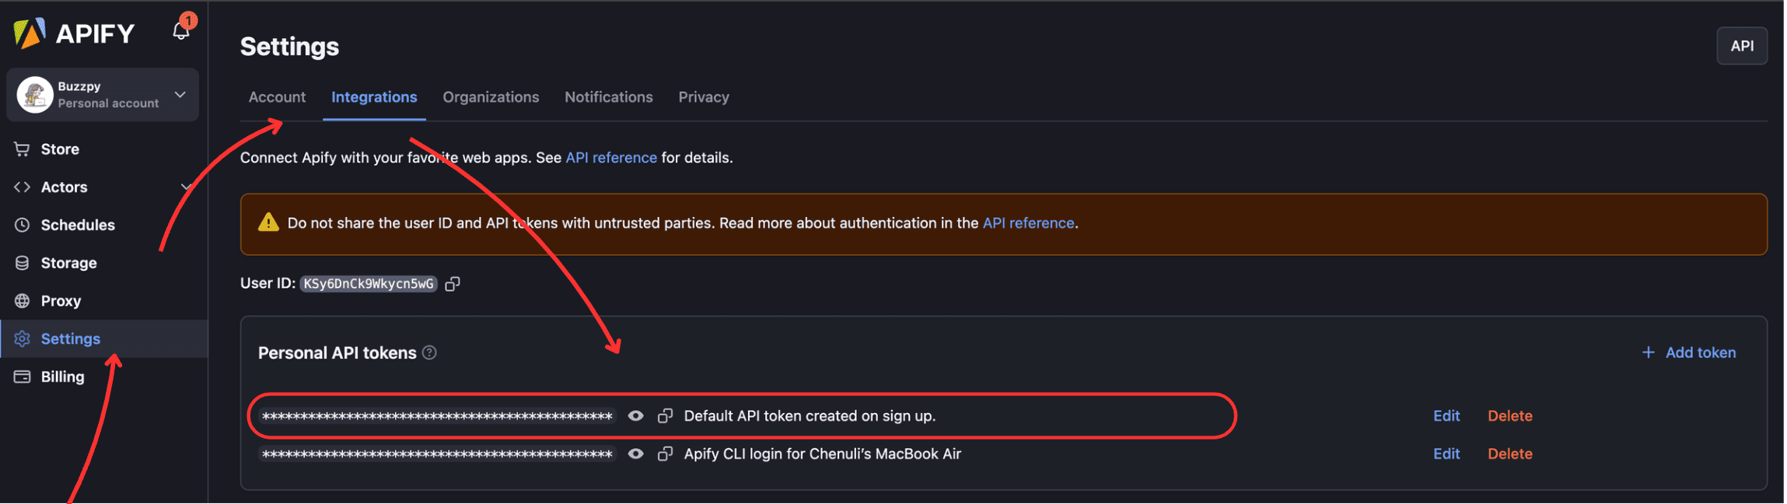Copy the User ID with the copy icon
Image resolution: width=1787 pixels, height=504 pixels.
(x=453, y=283)
